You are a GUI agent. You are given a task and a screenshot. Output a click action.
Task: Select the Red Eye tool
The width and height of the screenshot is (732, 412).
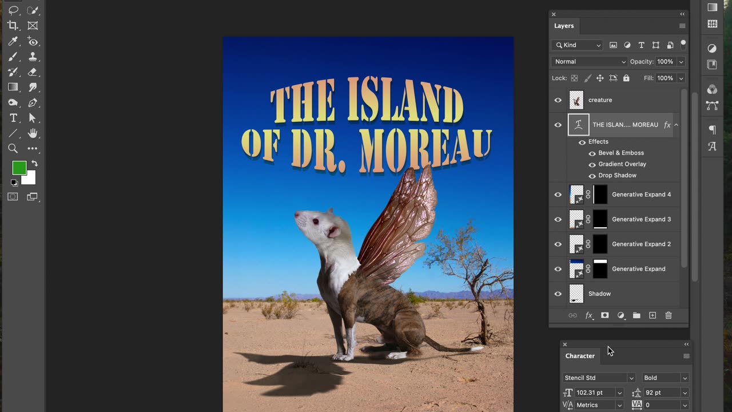(33, 41)
